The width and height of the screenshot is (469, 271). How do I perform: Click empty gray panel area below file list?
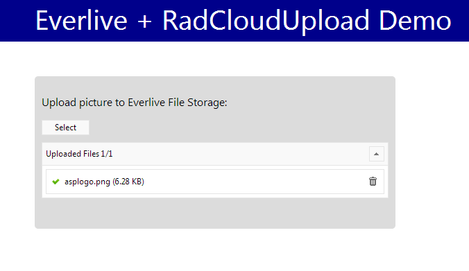pyautogui.click(x=215, y=213)
